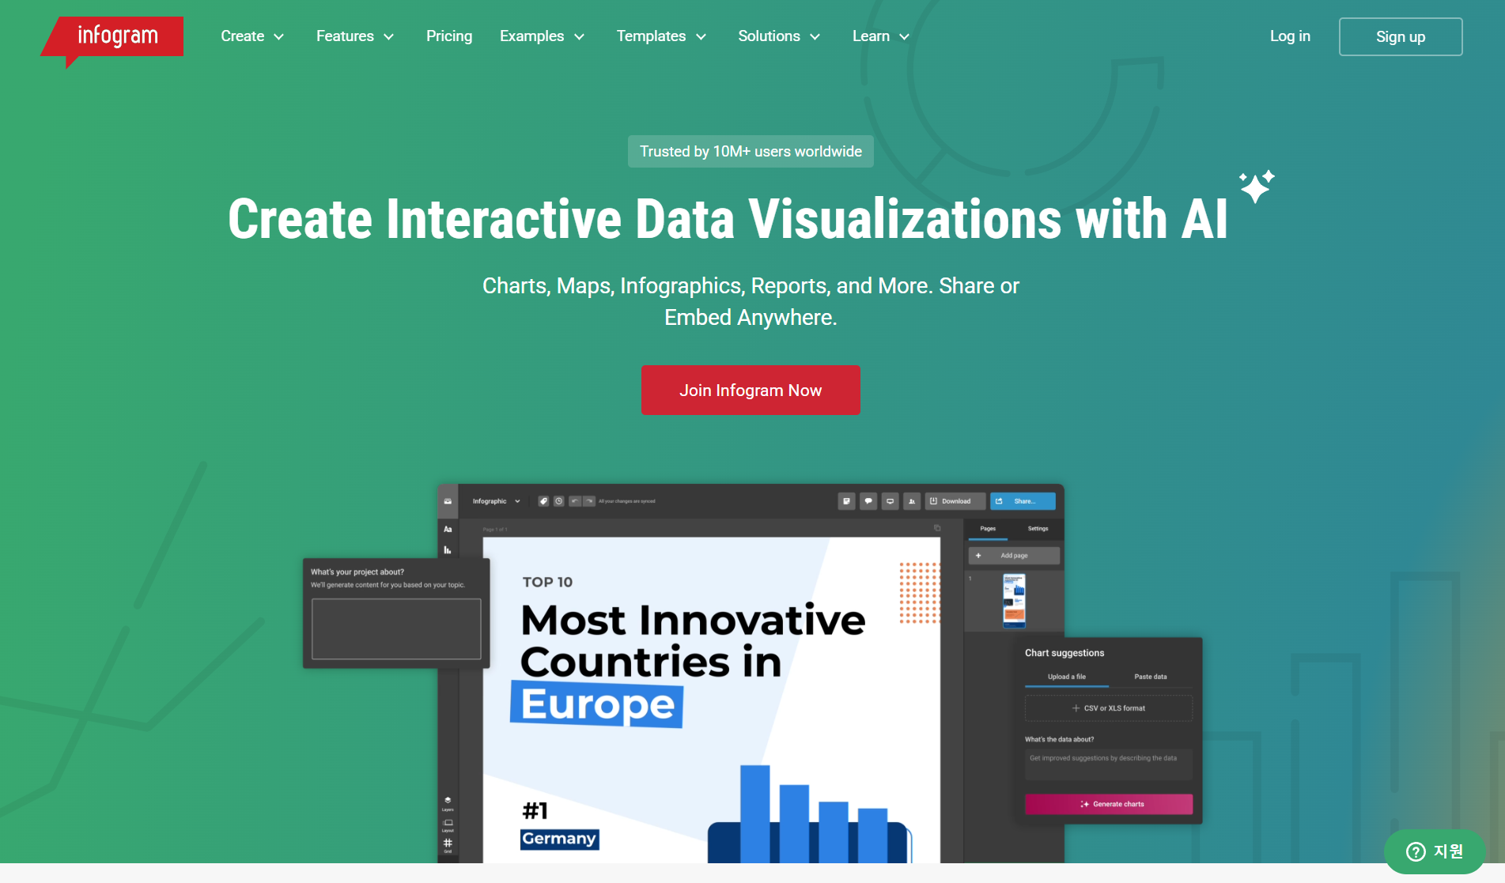Click the present screen icon
This screenshot has height=883, width=1505.
(x=891, y=501)
